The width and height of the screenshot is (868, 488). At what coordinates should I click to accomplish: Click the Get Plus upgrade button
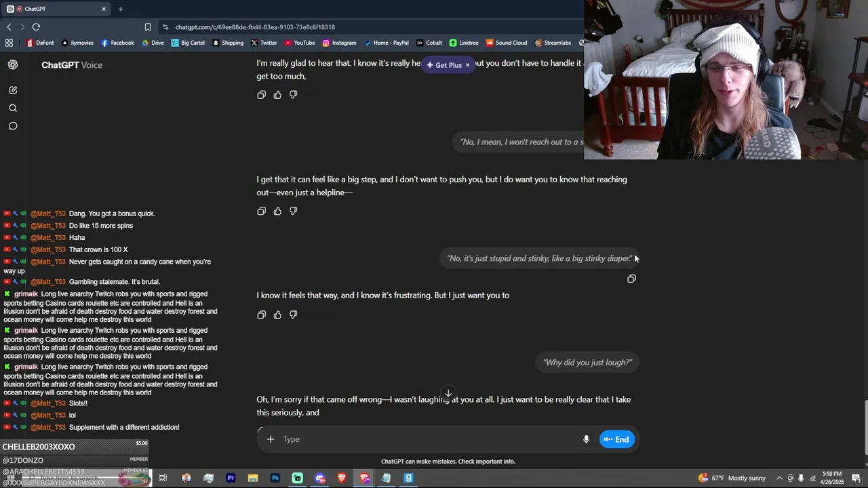pyautogui.click(x=443, y=65)
